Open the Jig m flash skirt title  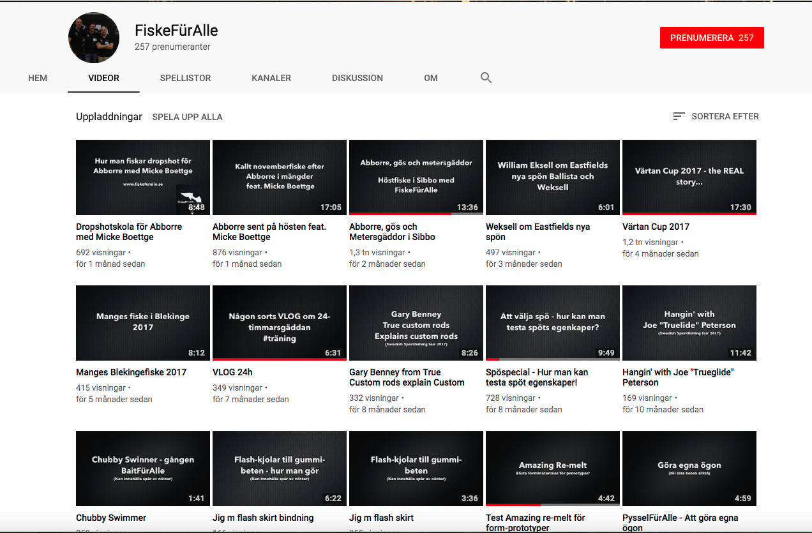tap(381, 518)
